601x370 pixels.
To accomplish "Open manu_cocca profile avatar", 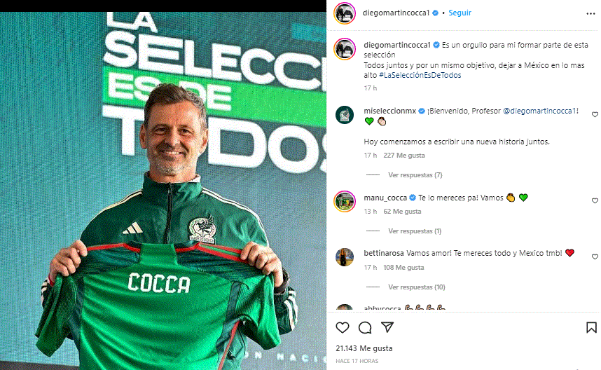I will pyautogui.click(x=345, y=201).
